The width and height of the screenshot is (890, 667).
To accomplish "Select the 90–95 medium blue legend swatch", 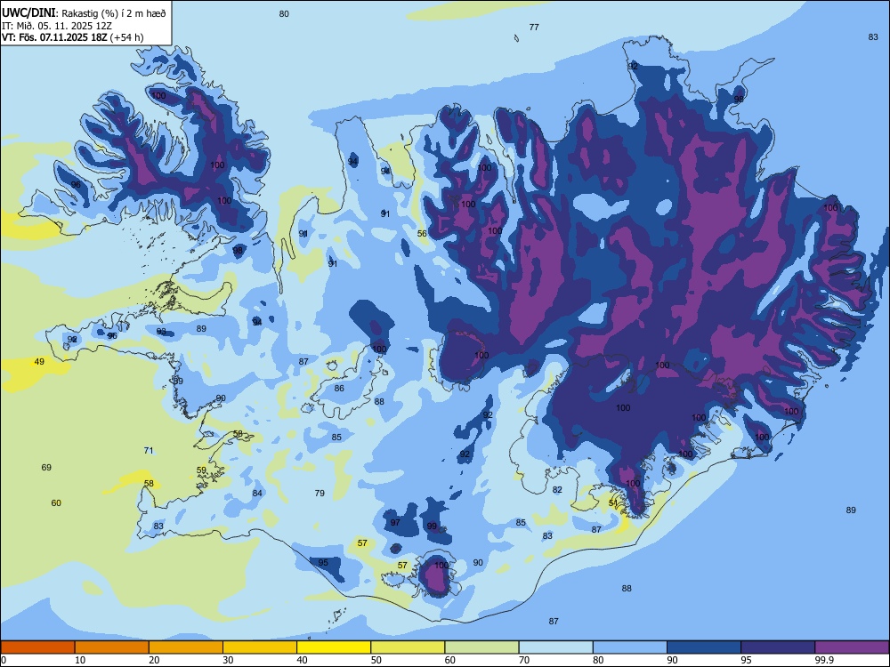I will click(x=704, y=647).
